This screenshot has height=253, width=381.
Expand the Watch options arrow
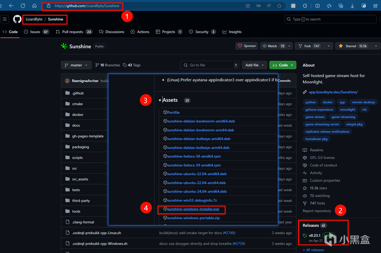pos(289,46)
